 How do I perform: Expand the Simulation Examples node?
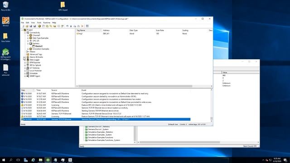pos(28,49)
